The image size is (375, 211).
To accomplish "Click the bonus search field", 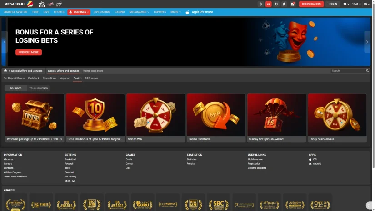I will [348, 71].
